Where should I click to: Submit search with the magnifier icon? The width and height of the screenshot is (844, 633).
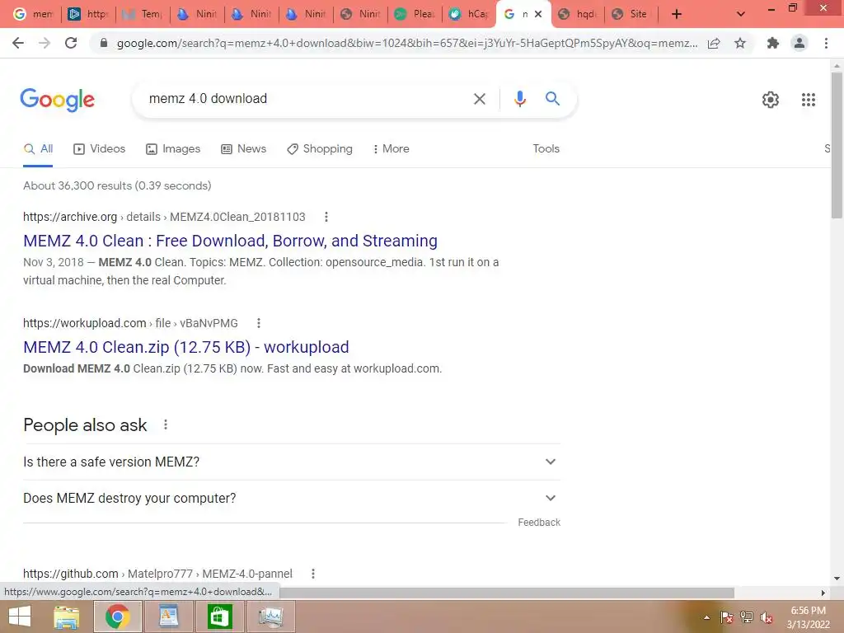[x=552, y=99]
